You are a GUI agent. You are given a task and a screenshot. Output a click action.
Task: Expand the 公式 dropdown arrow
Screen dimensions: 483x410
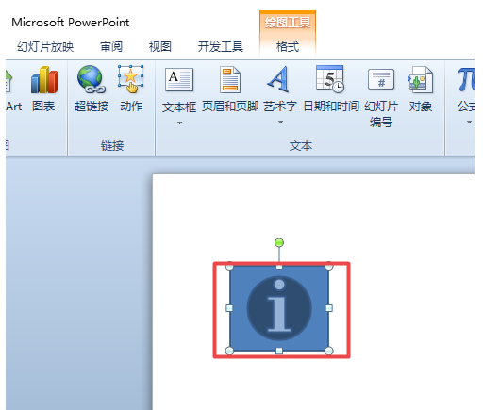pos(469,122)
